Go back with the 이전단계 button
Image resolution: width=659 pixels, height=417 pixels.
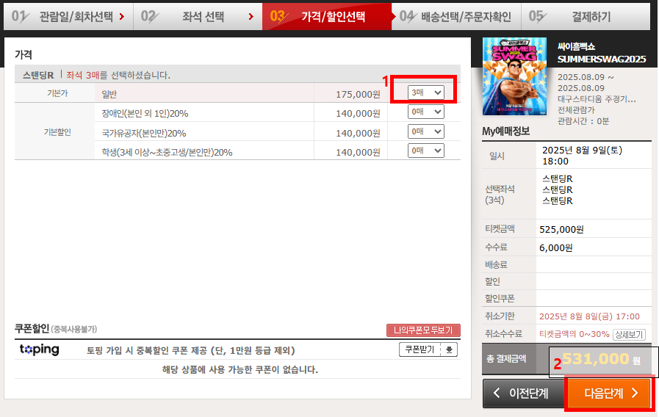tap(523, 394)
